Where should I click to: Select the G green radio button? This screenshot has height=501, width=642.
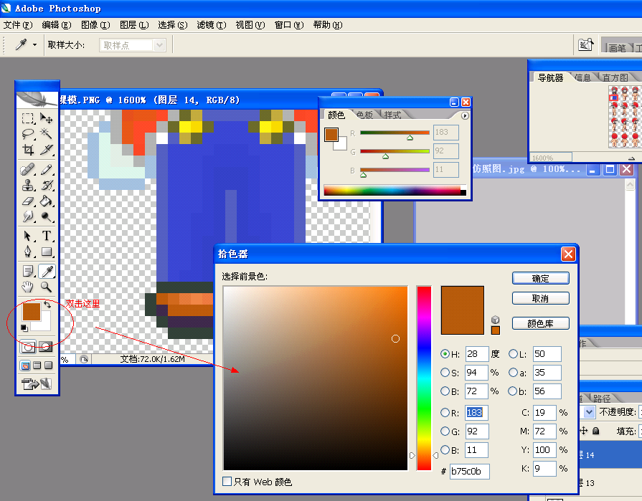445,431
